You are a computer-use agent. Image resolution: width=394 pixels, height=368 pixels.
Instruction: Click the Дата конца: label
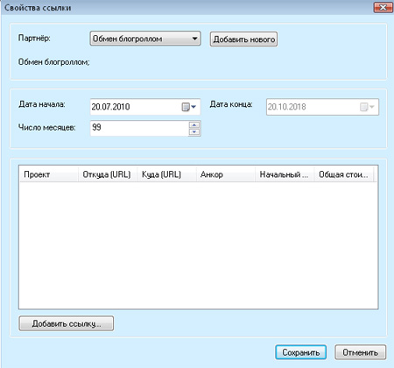pyautogui.click(x=231, y=104)
